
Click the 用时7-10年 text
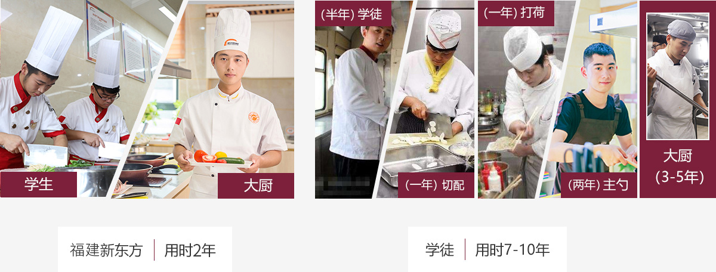pyautogui.click(x=513, y=250)
